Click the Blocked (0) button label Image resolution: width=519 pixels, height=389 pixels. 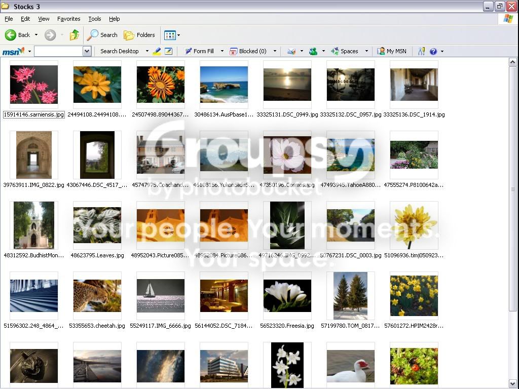coord(253,51)
